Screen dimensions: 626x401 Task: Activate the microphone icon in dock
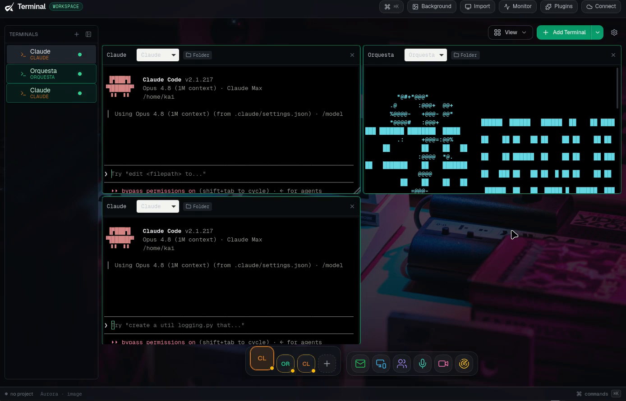tap(423, 364)
